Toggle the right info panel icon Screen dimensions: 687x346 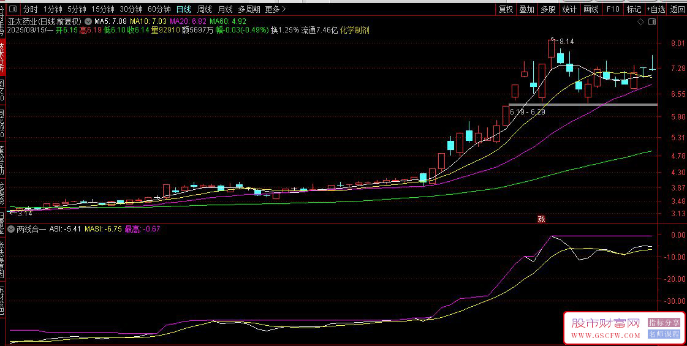point(652,21)
